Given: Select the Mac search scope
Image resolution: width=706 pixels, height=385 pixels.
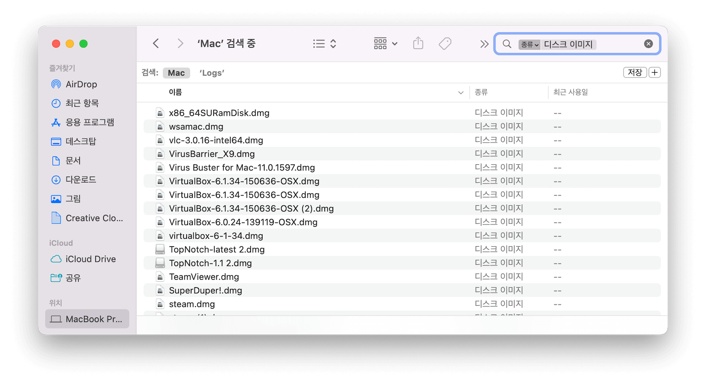Looking at the screenshot, I should [176, 73].
